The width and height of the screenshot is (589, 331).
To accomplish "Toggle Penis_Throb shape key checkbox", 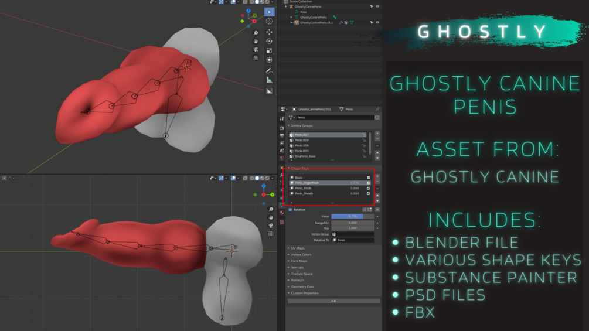I will (x=368, y=189).
